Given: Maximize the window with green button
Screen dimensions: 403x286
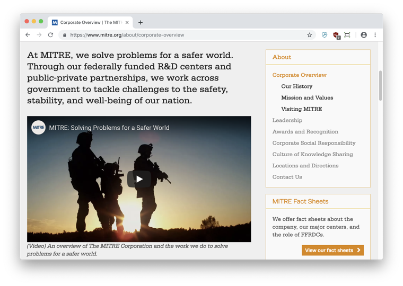Looking at the screenshot, I should point(41,21).
